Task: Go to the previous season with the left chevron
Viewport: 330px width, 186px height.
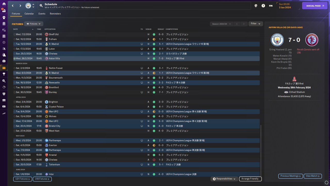Action: pos(237,24)
